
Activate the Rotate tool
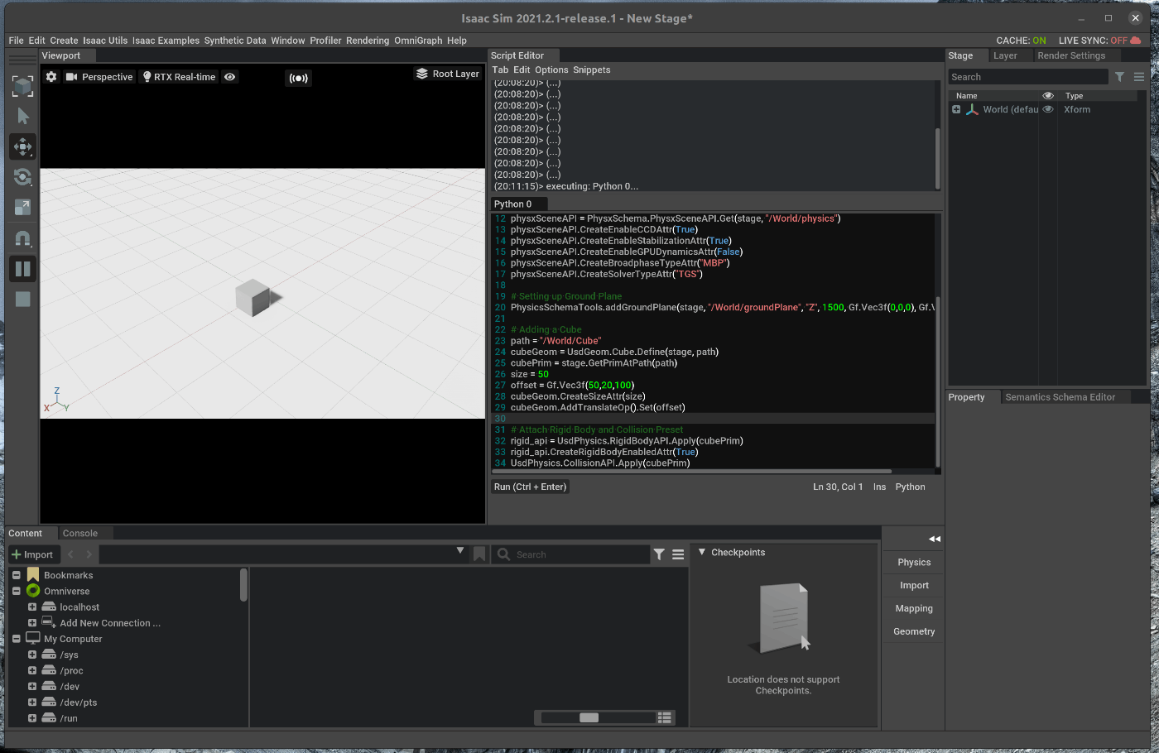pyautogui.click(x=22, y=177)
